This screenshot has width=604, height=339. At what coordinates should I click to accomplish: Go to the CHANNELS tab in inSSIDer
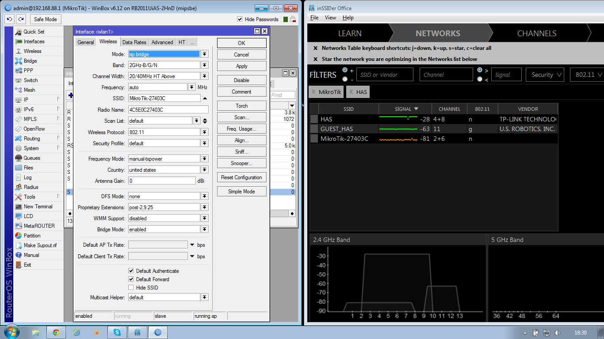click(536, 34)
